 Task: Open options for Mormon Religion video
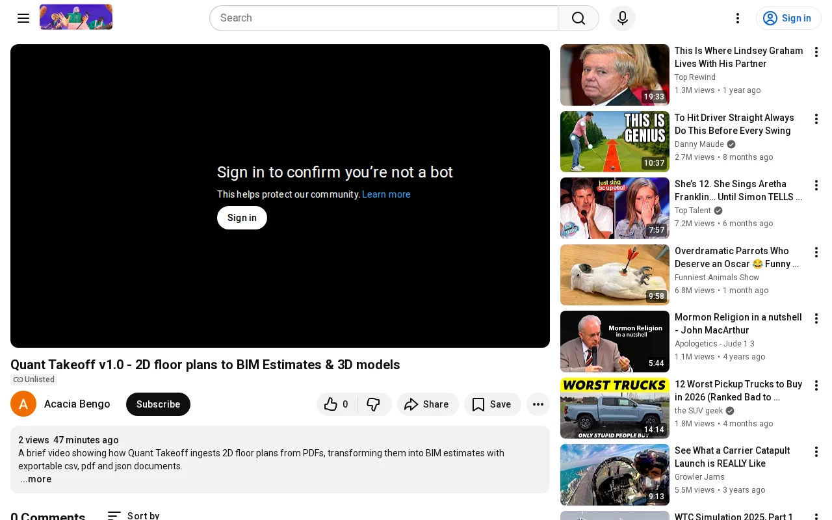tap(816, 318)
